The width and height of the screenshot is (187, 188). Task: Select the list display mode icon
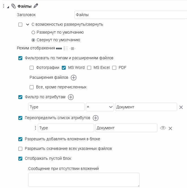66,49
